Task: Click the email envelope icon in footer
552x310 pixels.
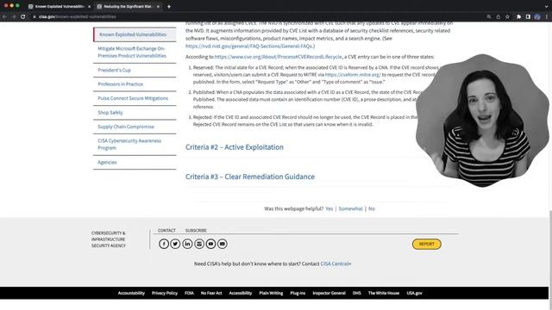Action: pos(223,244)
